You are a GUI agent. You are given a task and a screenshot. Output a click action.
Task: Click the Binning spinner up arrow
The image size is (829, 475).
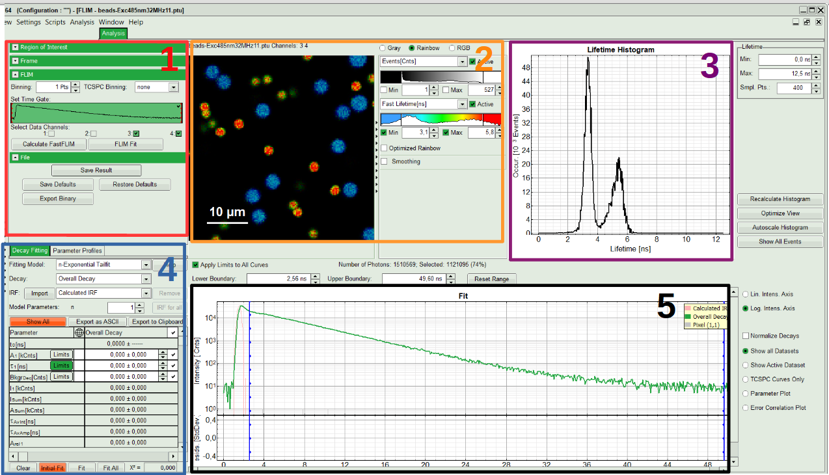coord(75,85)
